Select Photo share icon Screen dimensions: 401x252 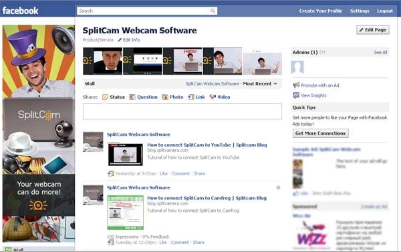pos(165,97)
